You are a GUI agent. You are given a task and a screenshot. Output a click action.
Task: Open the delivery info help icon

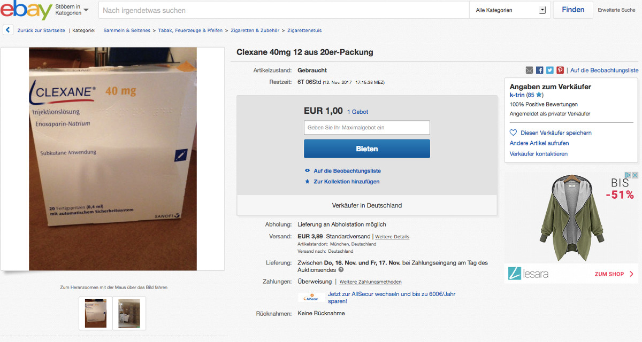coord(341,270)
